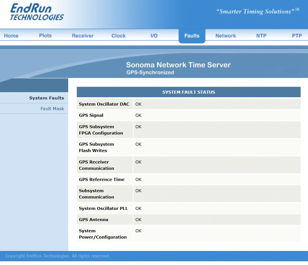Click the Sonoma Network Time Server title
Viewport: 308px width, 265px height.
(x=178, y=65)
